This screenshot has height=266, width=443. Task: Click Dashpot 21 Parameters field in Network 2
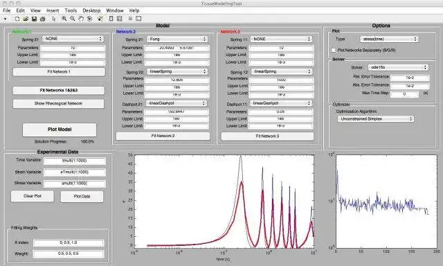177,112
